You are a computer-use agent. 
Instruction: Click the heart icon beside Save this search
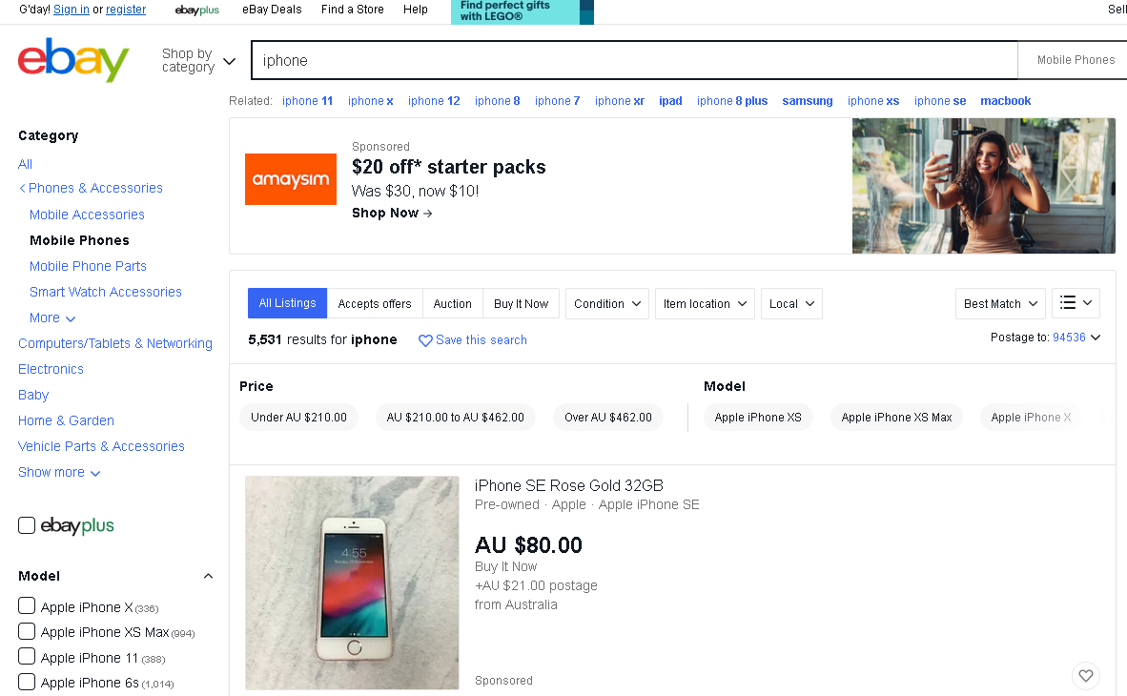pyautogui.click(x=425, y=340)
